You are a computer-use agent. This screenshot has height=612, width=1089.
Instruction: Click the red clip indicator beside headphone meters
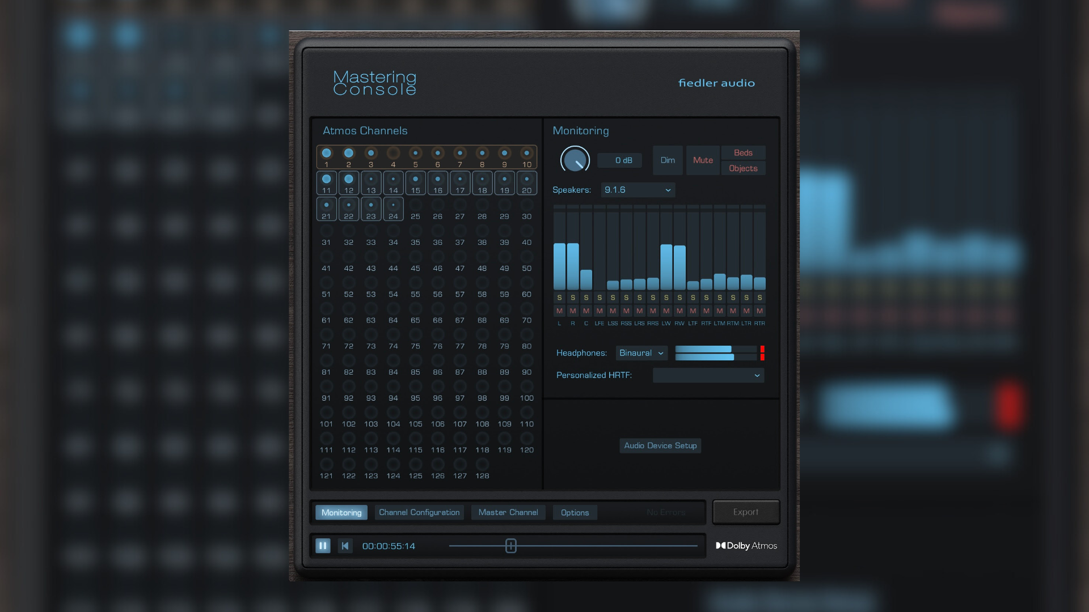[x=763, y=352]
